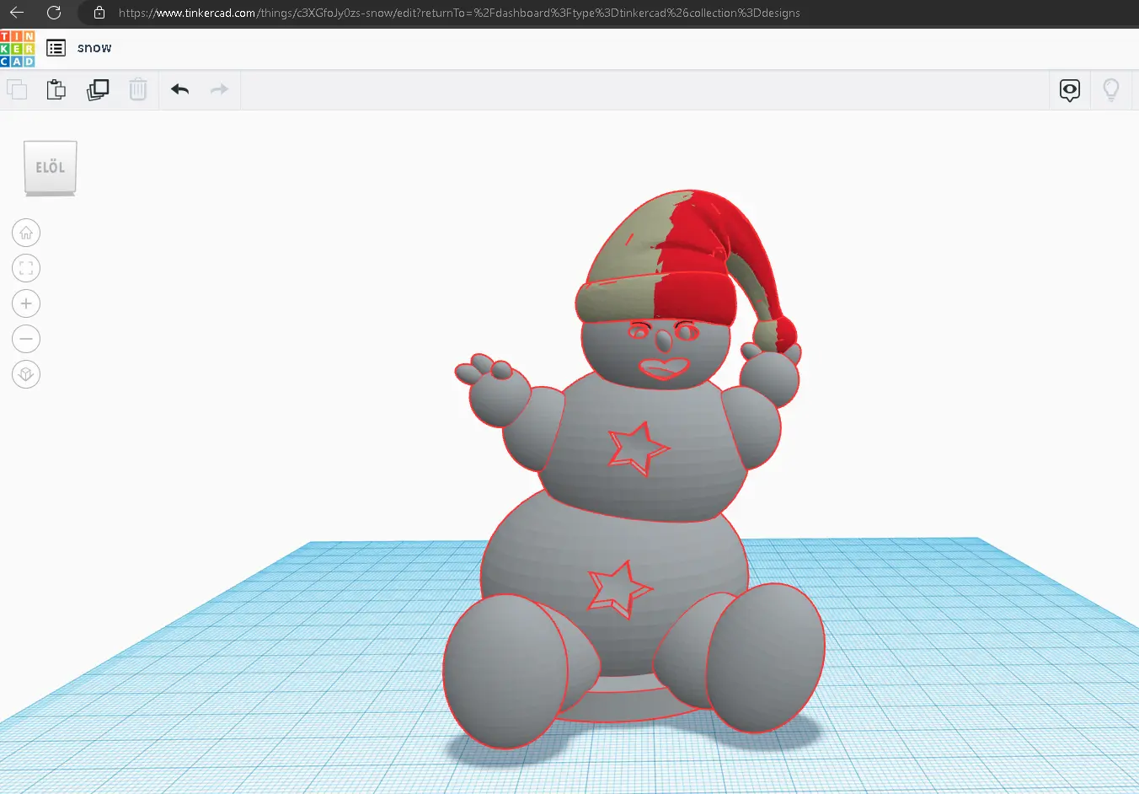Redo the last undone action
Screen dimensions: 1139x794
coord(219,89)
